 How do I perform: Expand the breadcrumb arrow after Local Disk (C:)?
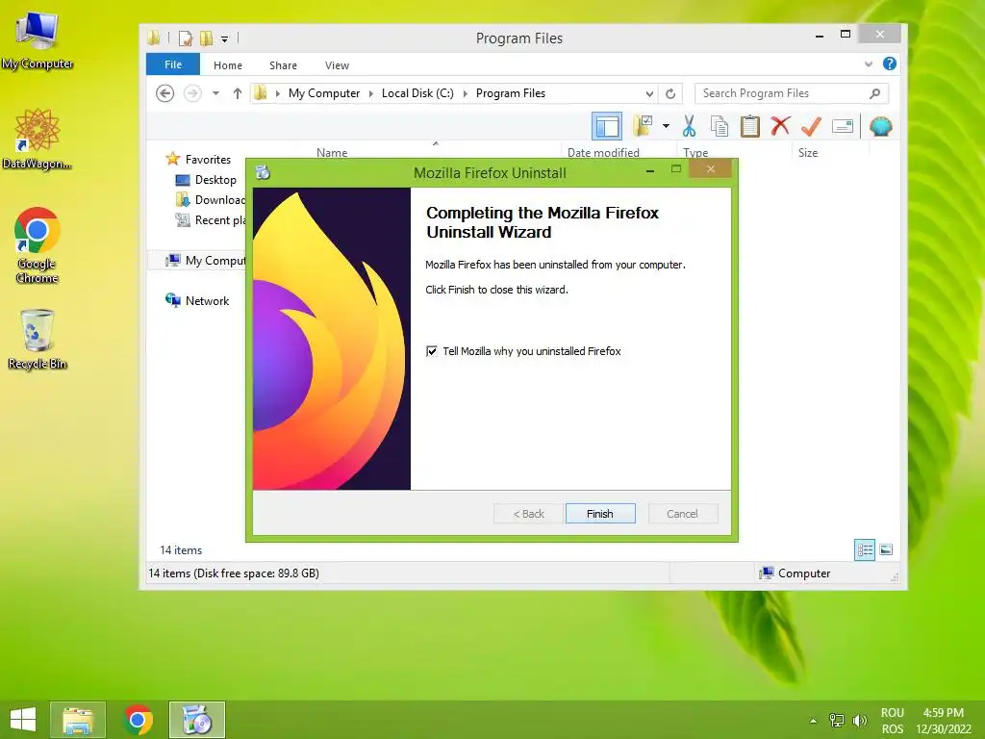click(x=465, y=93)
